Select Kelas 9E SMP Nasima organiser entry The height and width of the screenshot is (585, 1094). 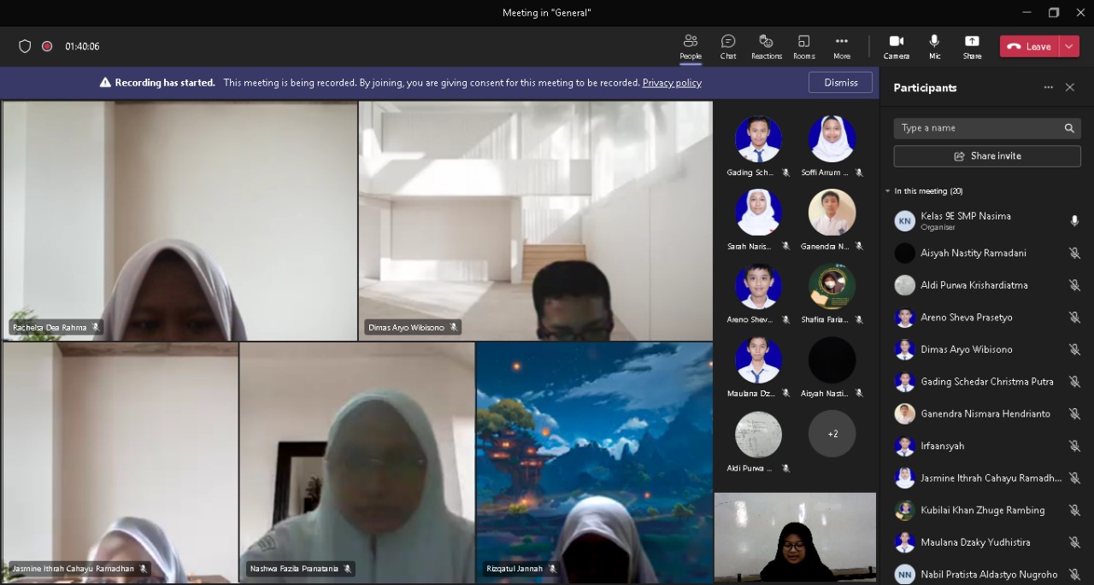965,220
